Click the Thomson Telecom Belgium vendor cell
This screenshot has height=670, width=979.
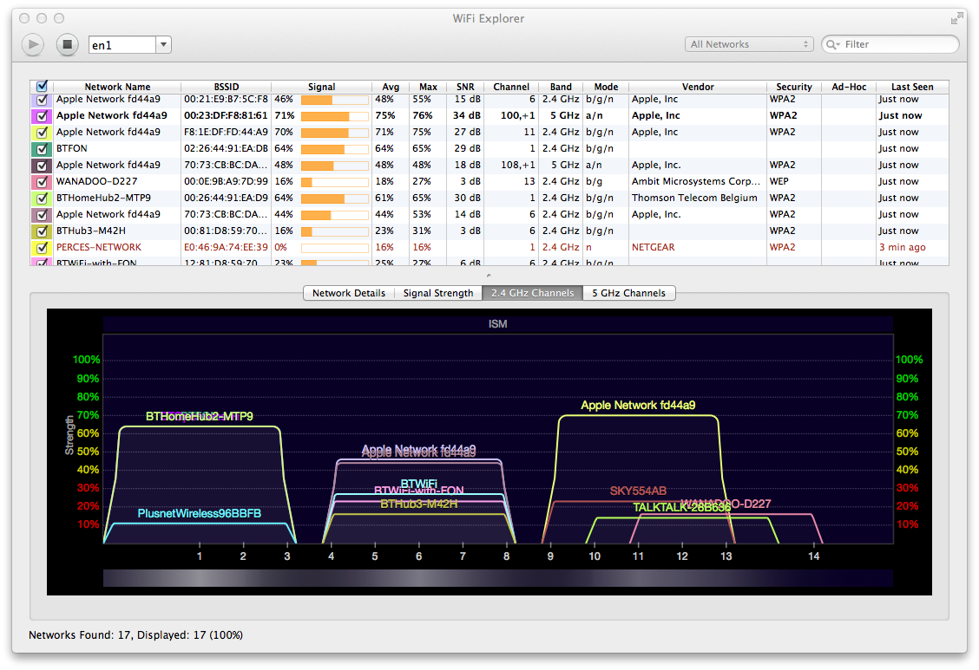(694, 198)
